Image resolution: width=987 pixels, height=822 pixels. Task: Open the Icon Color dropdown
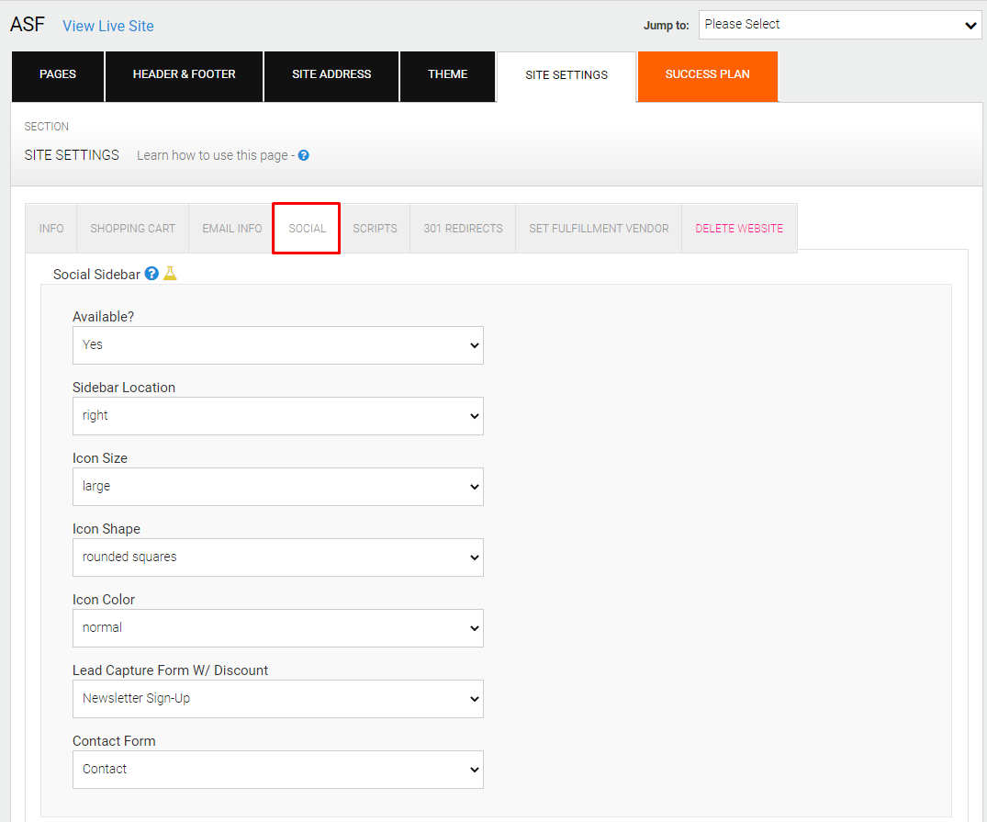pyautogui.click(x=277, y=628)
